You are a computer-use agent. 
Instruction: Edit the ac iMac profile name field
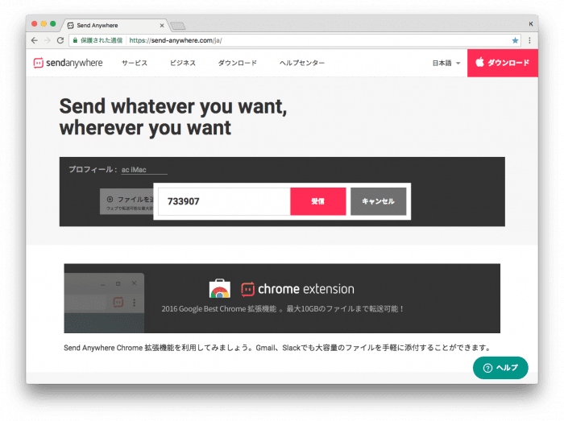(x=144, y=170)
